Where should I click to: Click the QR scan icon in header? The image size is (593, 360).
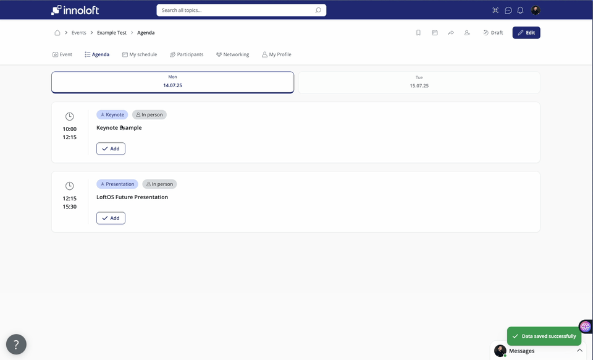[x=495, y=11]
